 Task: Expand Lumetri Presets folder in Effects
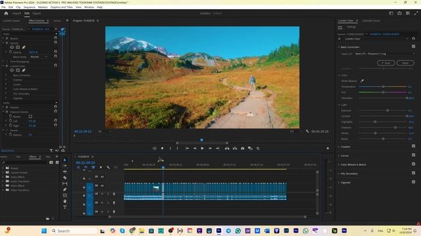click(3, 172)
